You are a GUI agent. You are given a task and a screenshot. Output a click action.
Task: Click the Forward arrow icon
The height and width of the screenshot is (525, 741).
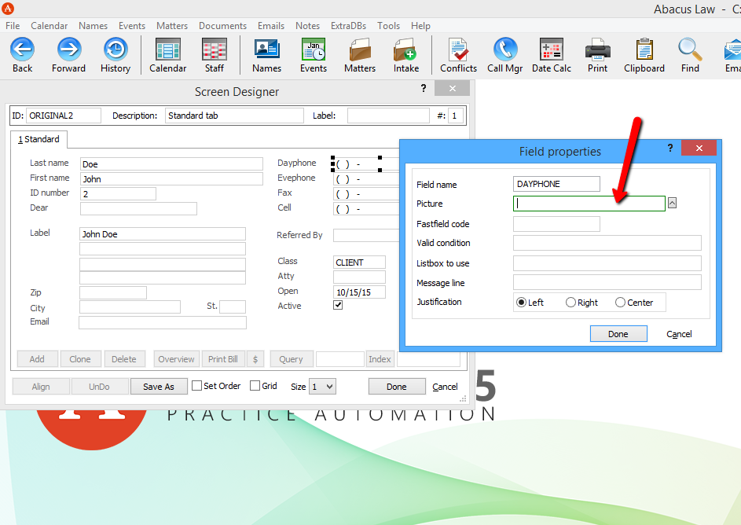(x=69, y=50)
